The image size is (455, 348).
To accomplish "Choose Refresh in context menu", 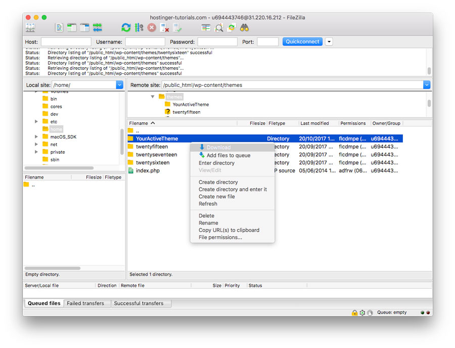I will pyautogui.click(x=232, y=204).
